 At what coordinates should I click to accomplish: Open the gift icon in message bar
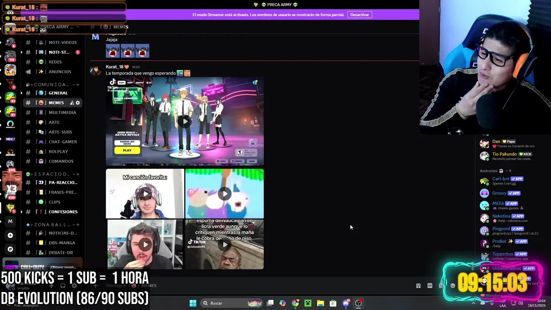418,285
